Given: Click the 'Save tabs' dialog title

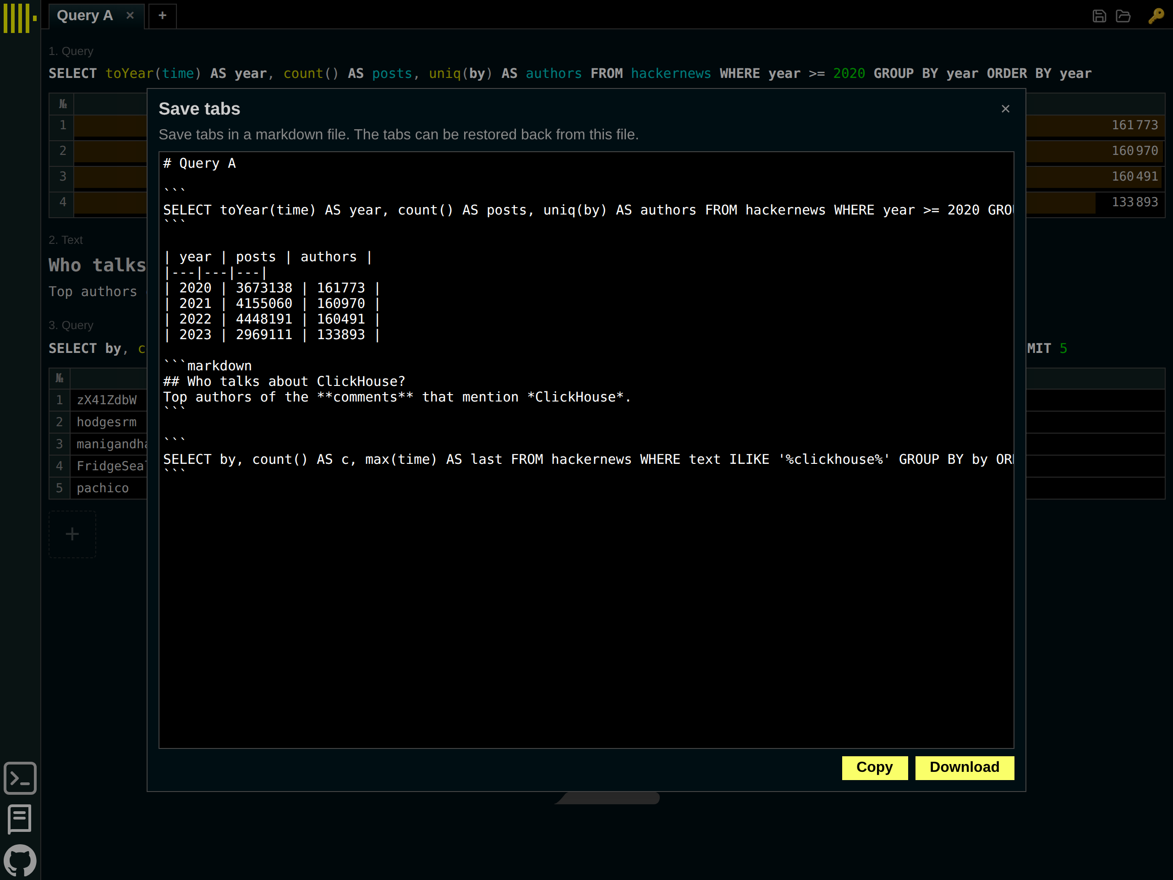Looking at the screenshot, I should tap(199, 109).
